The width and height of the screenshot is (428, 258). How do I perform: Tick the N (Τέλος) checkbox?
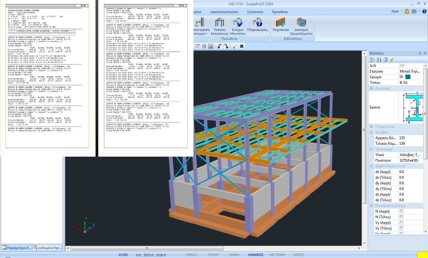coord(401,217)
